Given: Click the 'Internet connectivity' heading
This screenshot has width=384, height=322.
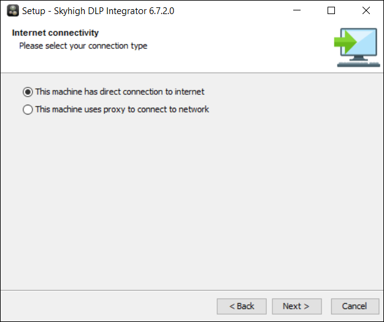Looking at the screenshot, I should click(55, 33).
